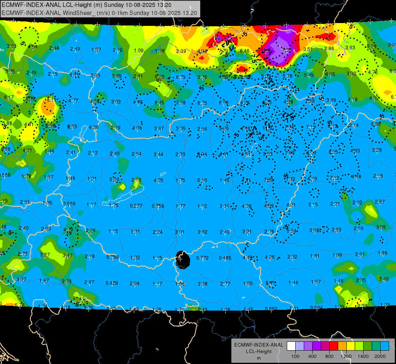The height and width of the screenshot is (364, 396).
Task: Click the grid value 0.772
Action: [x=202, y=258]
